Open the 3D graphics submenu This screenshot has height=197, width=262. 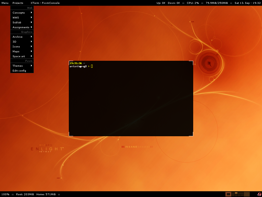22,42
